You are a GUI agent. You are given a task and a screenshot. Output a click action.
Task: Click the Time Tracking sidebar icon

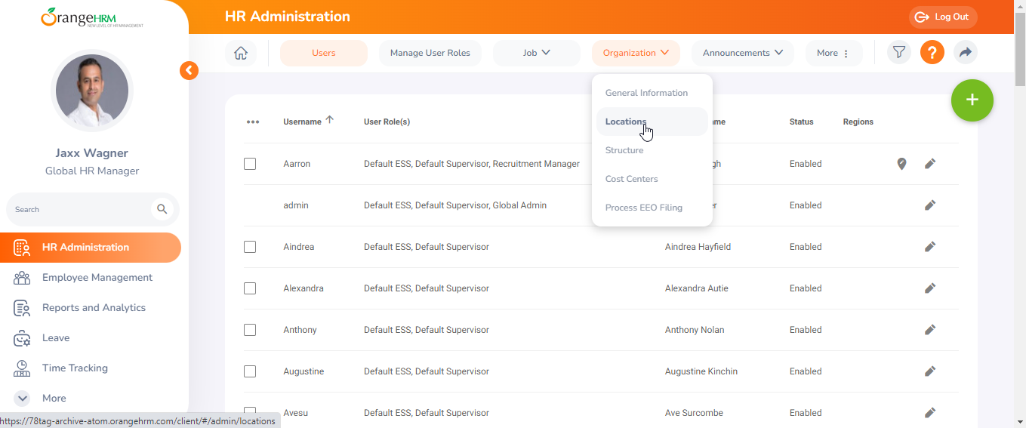coord(22,368)
